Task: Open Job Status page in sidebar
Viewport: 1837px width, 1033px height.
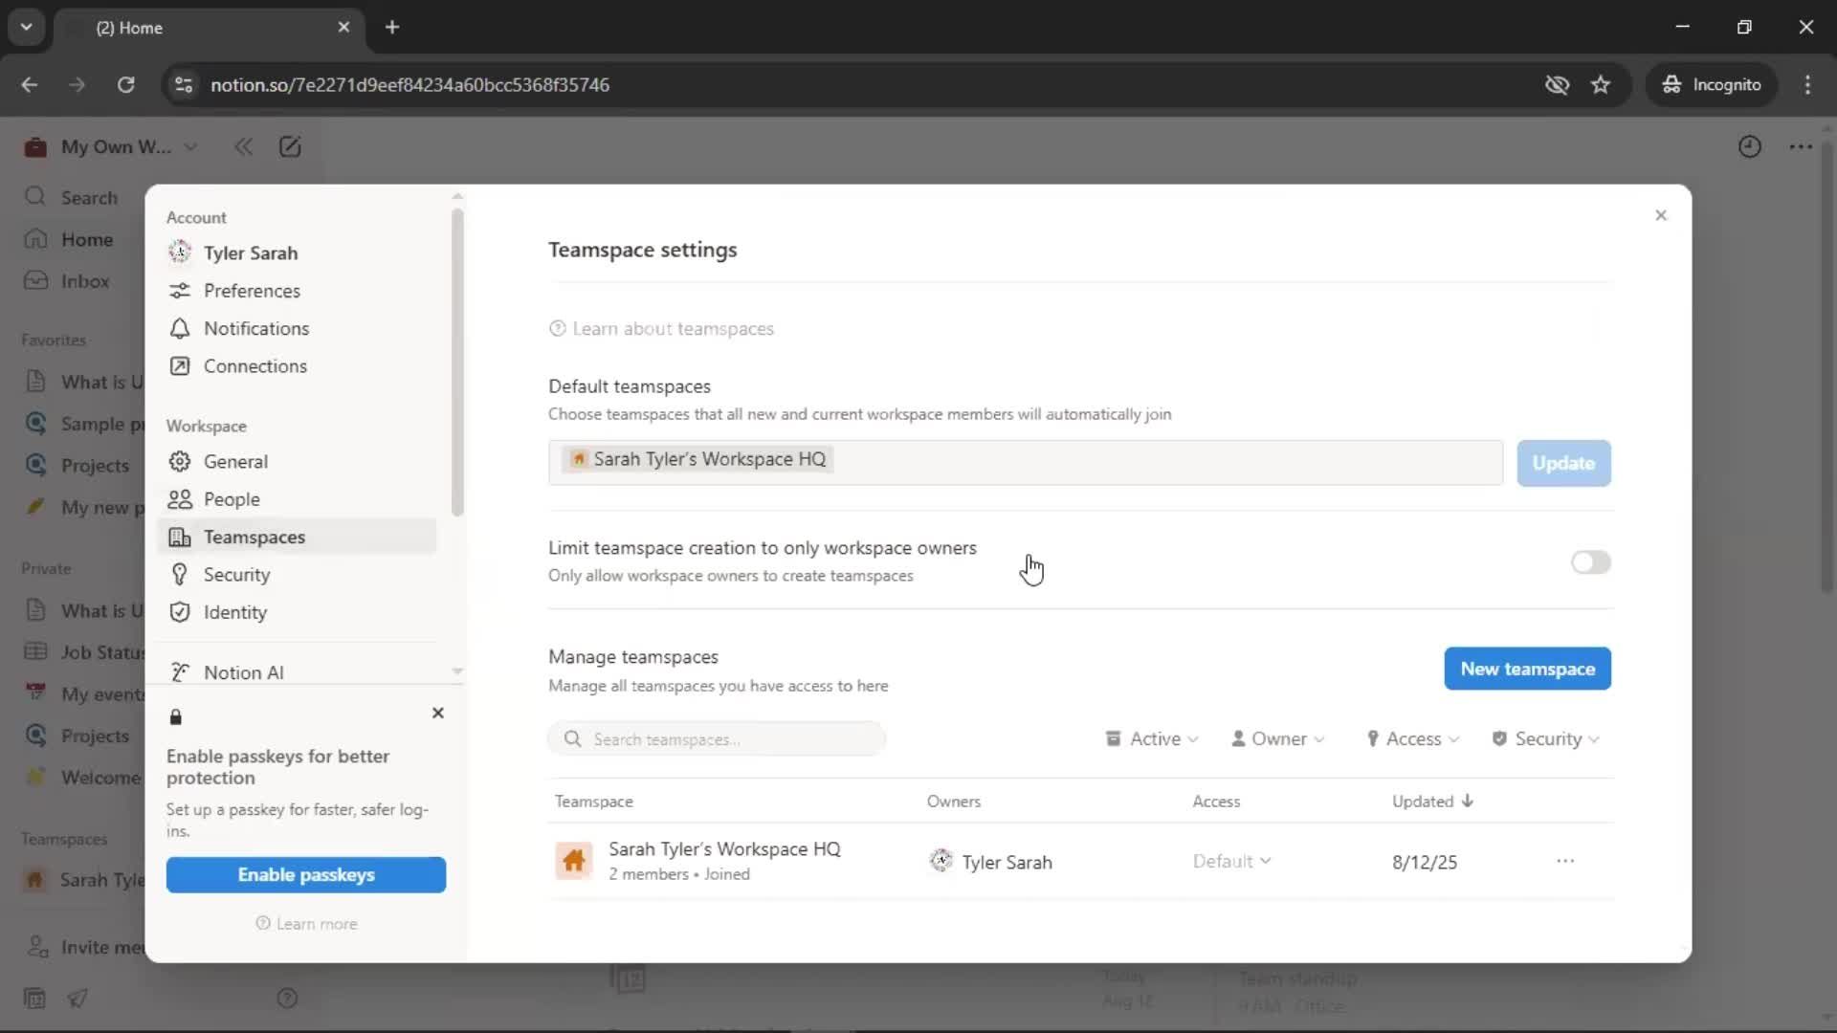Action: 81,652
